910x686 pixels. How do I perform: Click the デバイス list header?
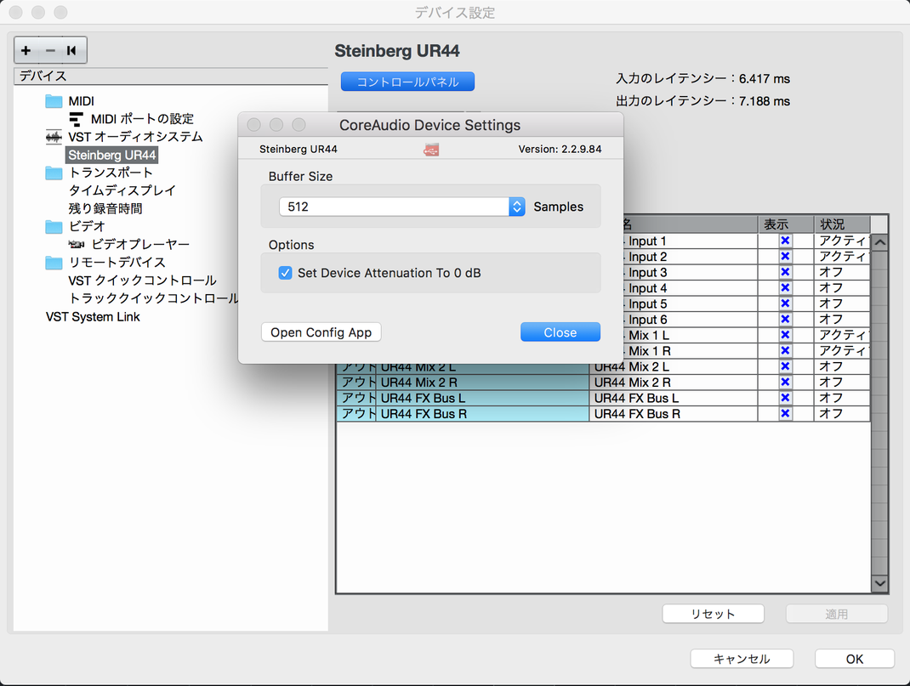pyautogui.click(x=171, y=76)
